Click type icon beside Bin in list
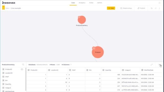 [3, 80]
